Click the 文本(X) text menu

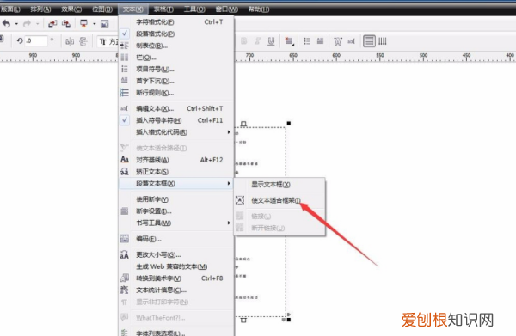coord(133,9)
